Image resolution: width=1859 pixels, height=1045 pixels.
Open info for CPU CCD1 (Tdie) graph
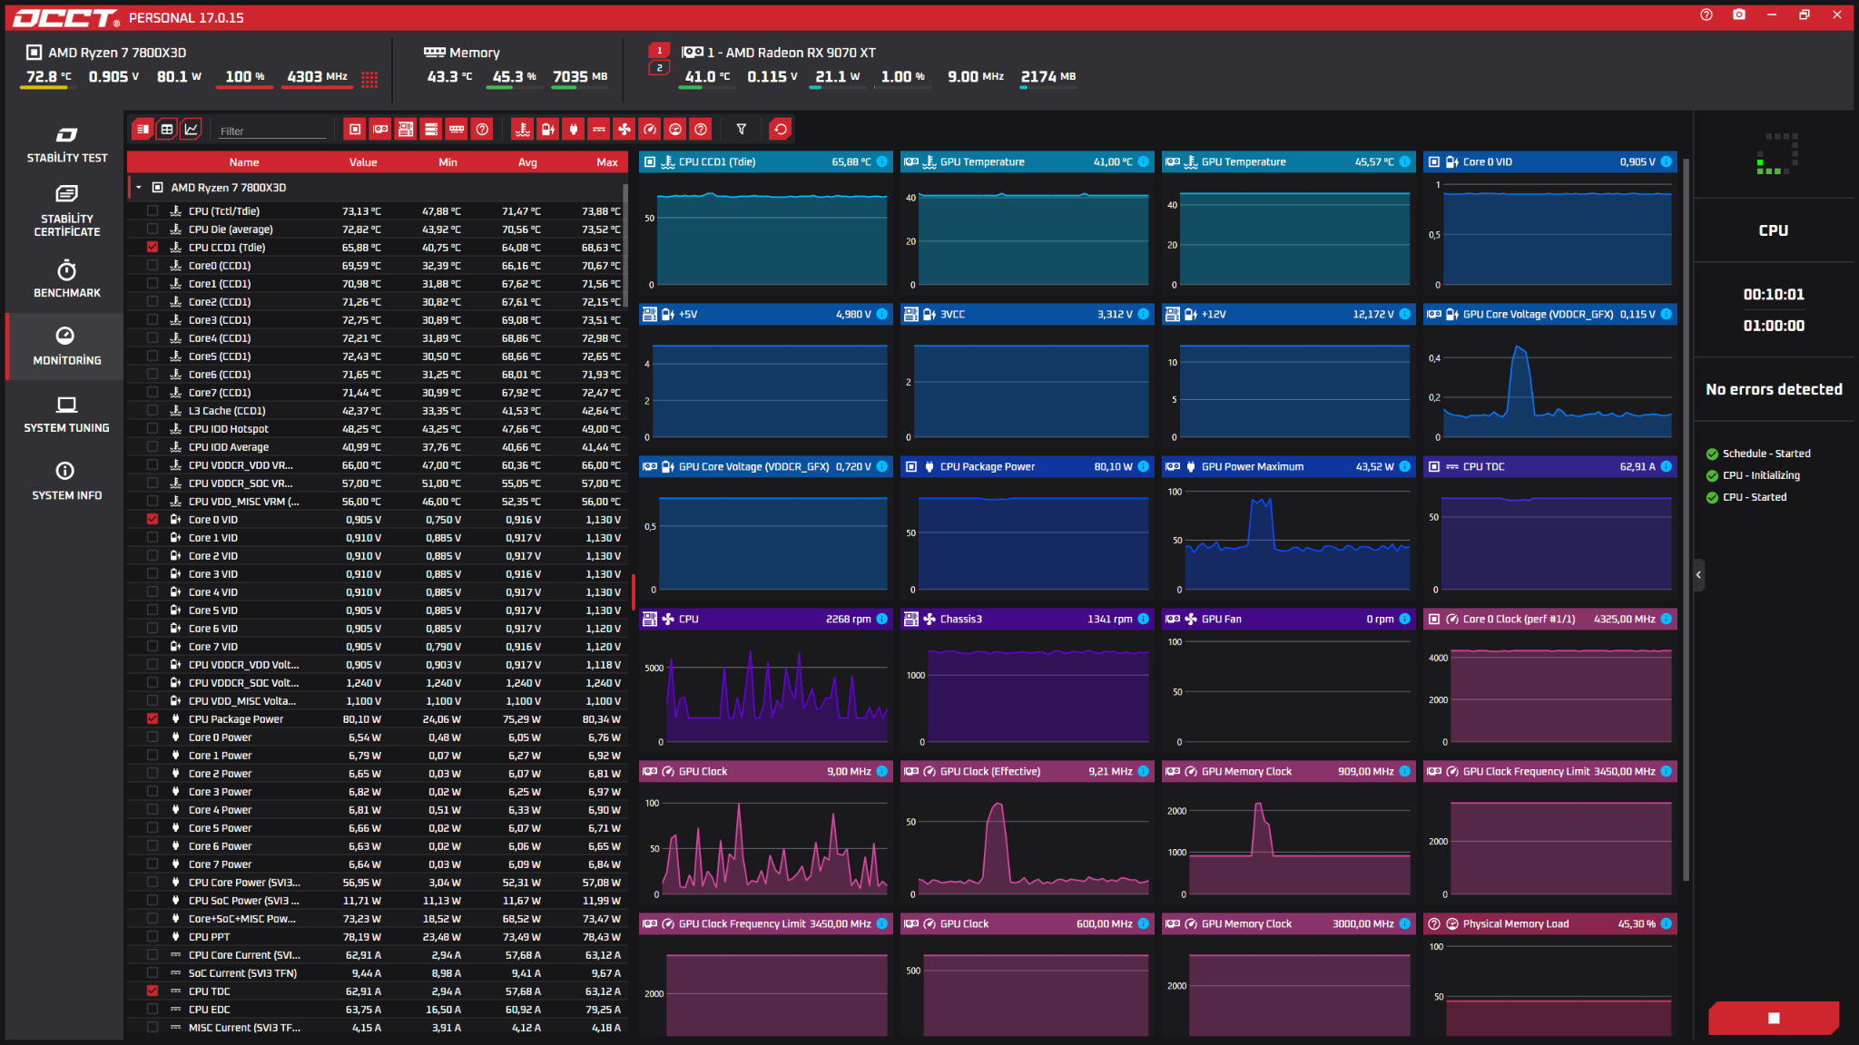pos(881,162)
